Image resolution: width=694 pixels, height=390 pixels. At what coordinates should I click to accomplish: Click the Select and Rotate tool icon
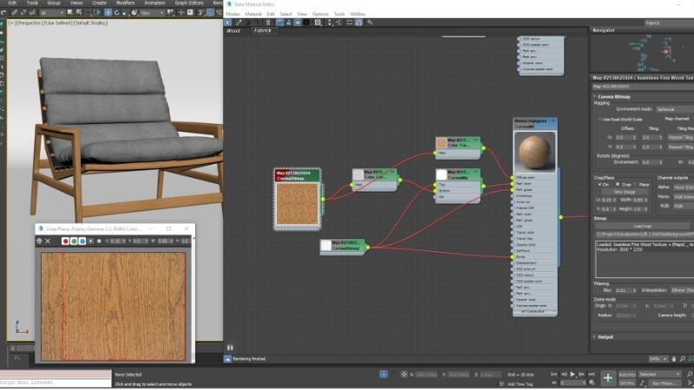tap(116, 12)
